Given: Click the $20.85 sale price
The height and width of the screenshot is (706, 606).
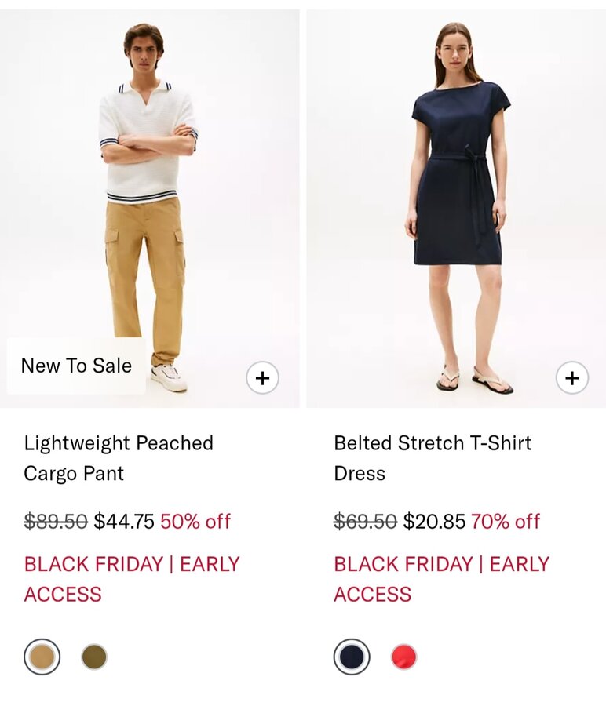Looking at the screenshot, I should 434,522.
